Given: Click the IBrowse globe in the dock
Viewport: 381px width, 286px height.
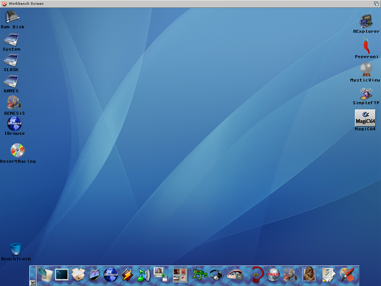Looking at the screenshot, I should [111, 275].
